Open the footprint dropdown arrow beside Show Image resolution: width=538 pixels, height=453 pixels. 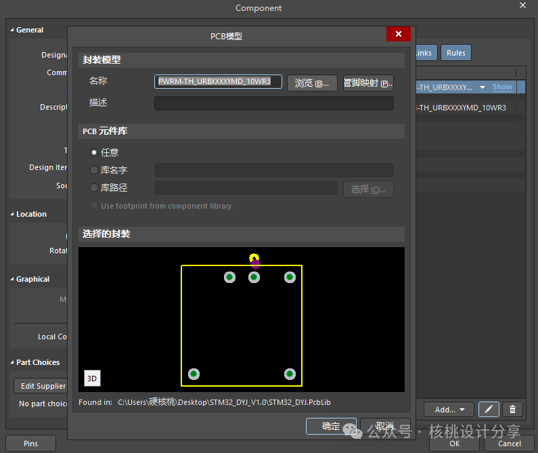[483, 87]
